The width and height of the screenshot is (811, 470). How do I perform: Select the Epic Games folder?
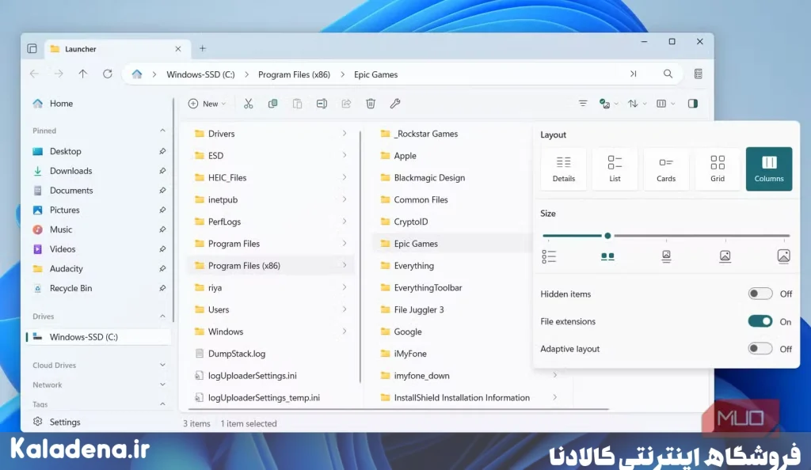(x=451, y=244)
